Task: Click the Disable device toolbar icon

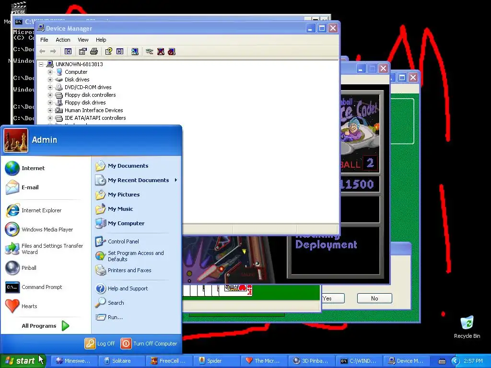Action: pyautogui.click(x=172, y=51)
